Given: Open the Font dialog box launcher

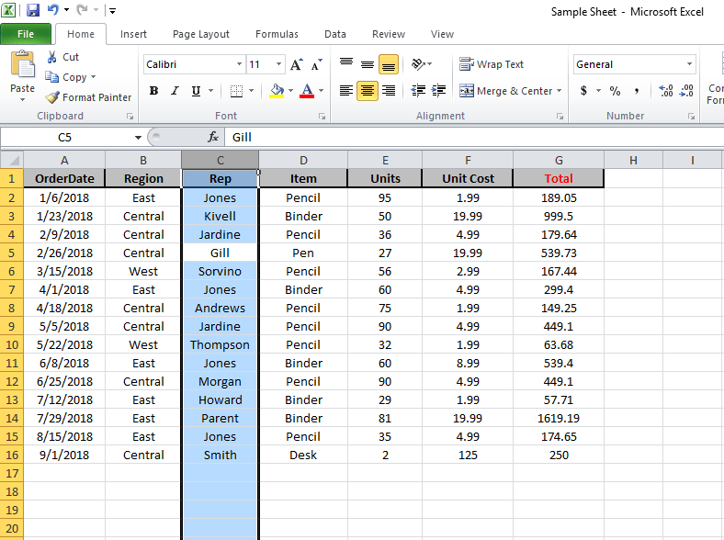Looking at the screenshot, I should point(322,117).
